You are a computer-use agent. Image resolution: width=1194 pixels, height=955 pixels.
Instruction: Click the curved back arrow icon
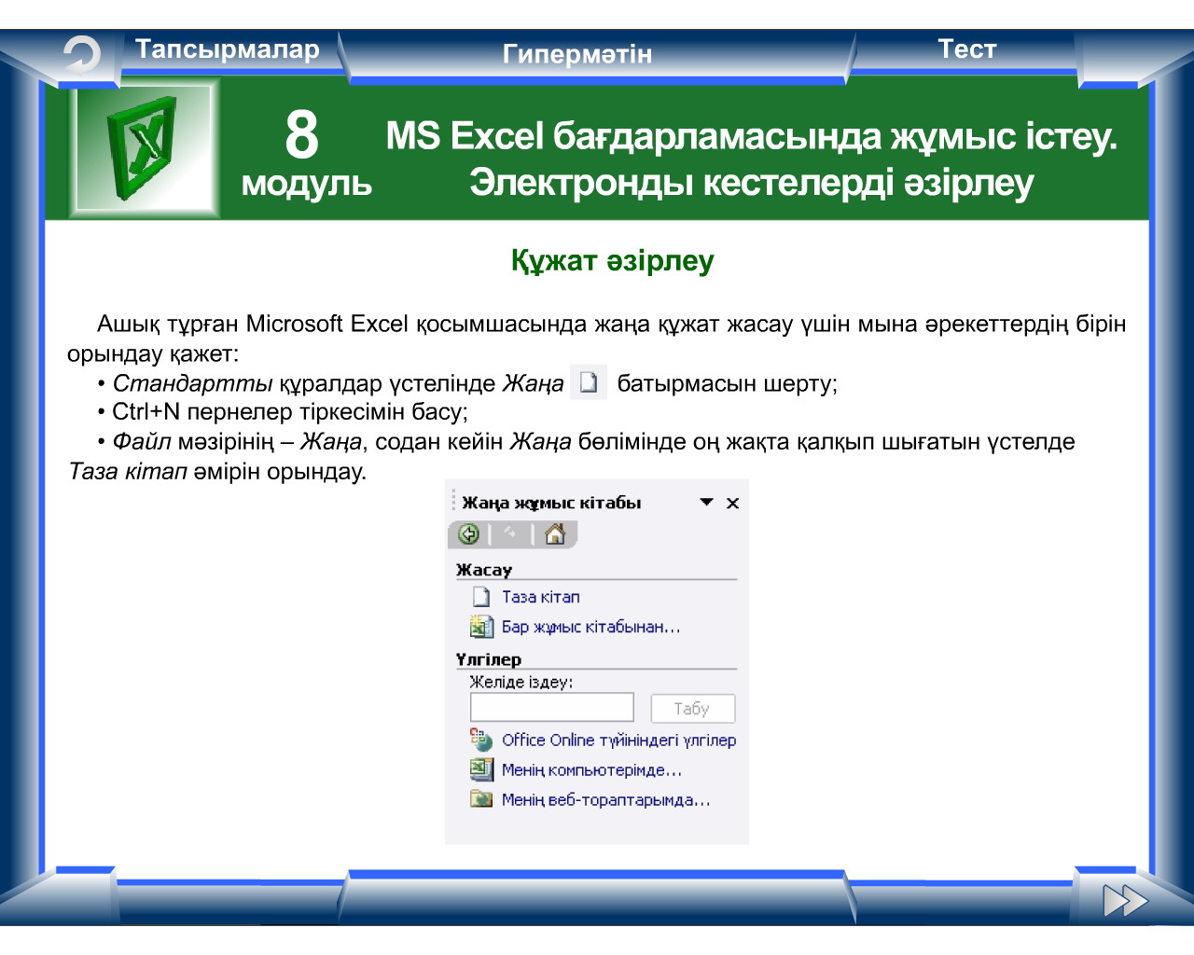81,56
